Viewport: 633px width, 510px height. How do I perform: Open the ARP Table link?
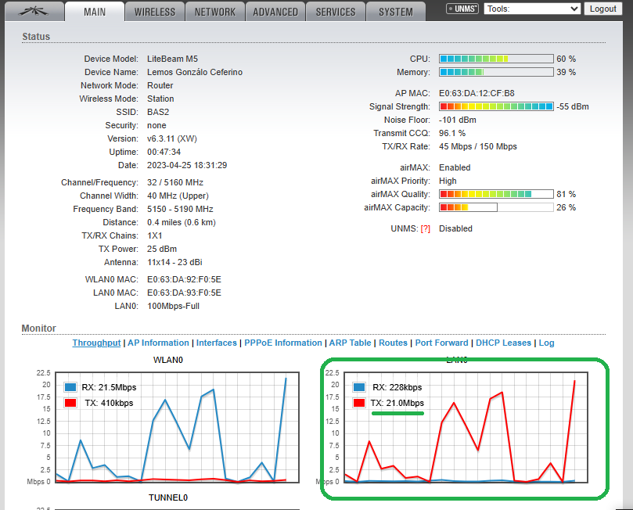(350, 343)
